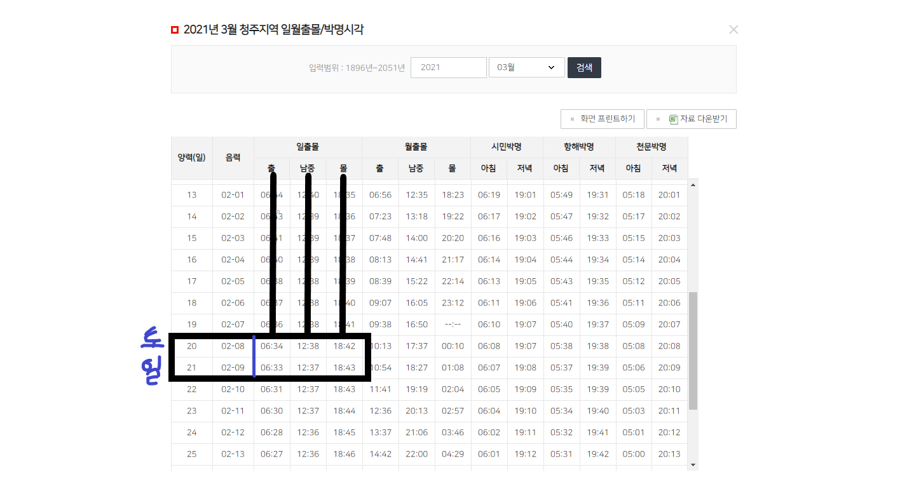Click sunrise 06:28 on day 24

[x=272, y=433]
